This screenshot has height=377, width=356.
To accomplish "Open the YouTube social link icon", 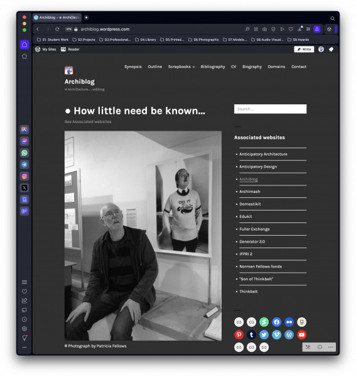I will point(302,335).
